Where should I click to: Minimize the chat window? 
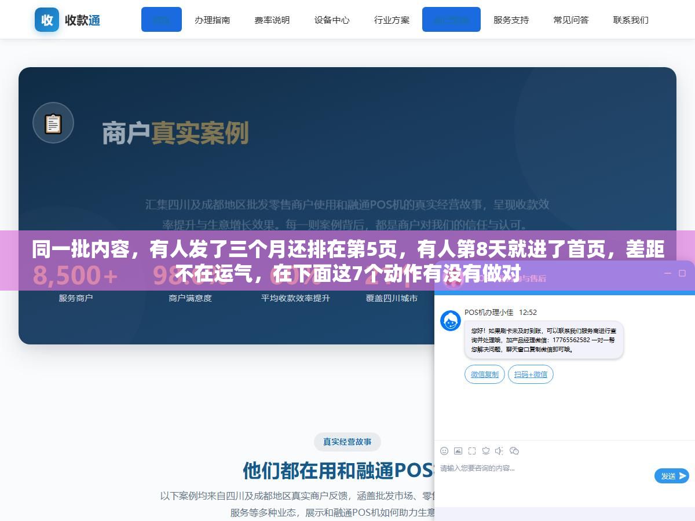pos(667,273)
